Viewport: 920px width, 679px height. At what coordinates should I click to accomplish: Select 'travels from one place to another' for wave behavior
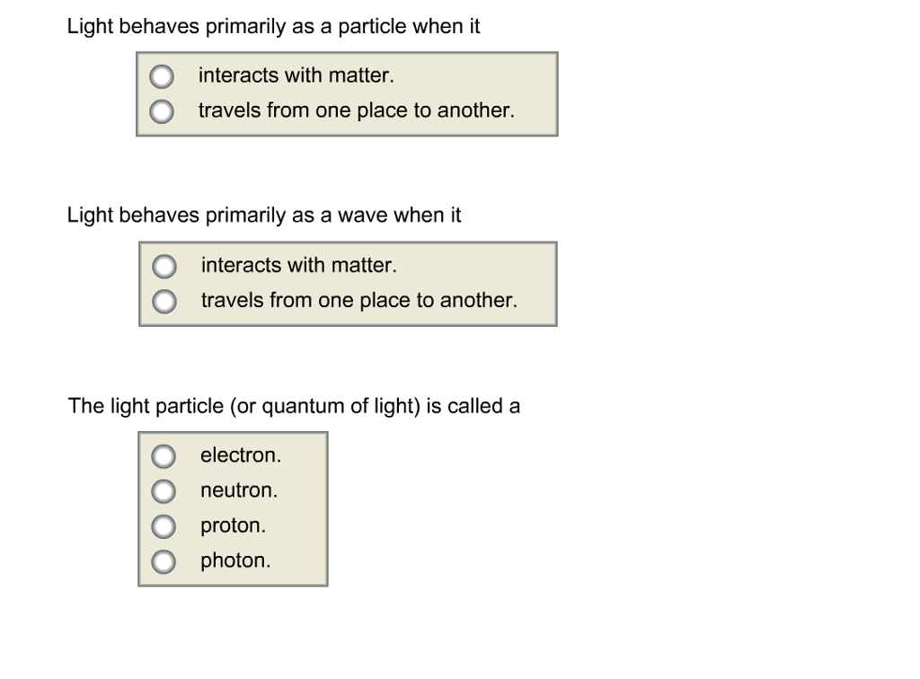tap(164, 302)
